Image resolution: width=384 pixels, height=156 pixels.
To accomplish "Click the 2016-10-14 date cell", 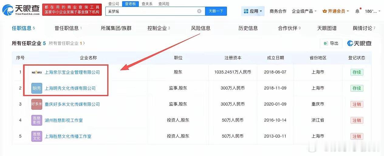I will point(276,120).
